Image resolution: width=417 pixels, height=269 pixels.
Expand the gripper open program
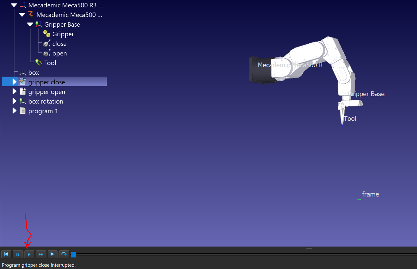click(x=14, y=92)
